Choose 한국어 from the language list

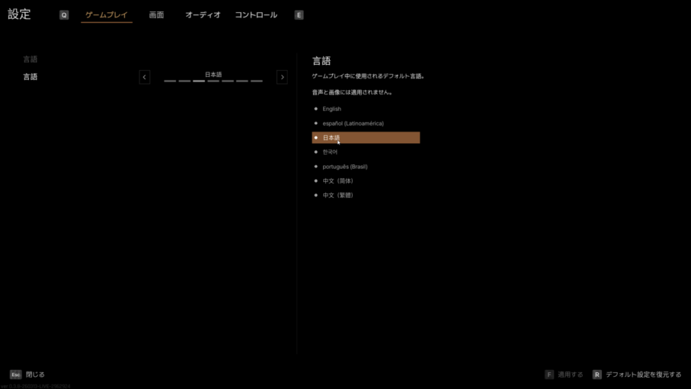[330, 152]
